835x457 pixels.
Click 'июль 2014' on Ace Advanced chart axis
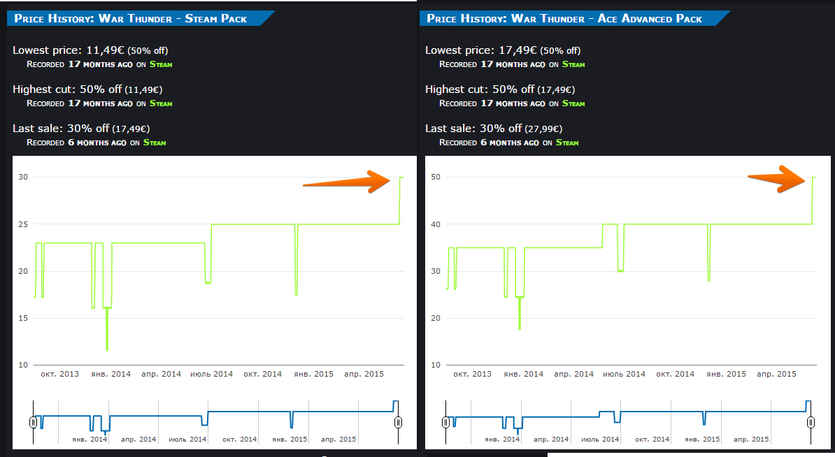pos(624,374)
